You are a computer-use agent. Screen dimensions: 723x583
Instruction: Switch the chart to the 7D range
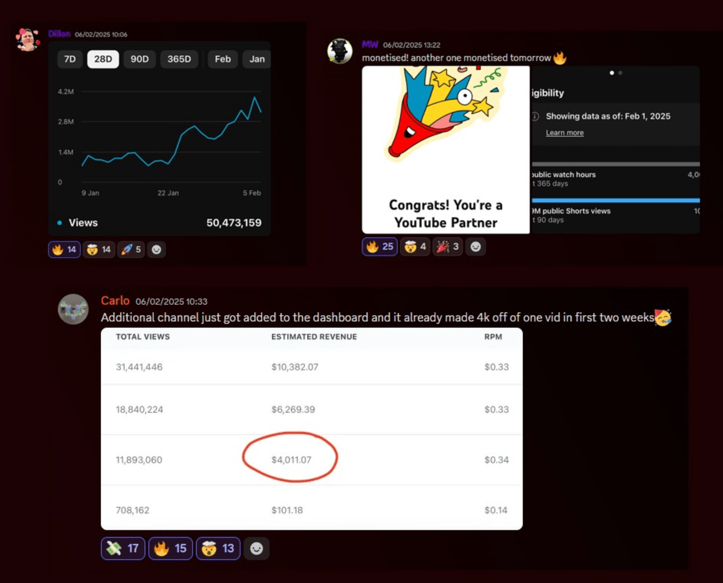tap(70, 59)
